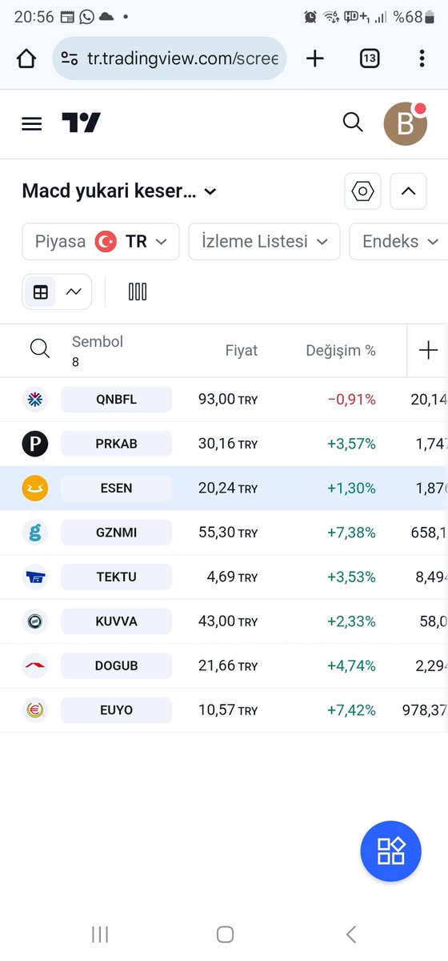
Task: Open the Endeks filter dropdown
Action: [x=400, y=241]
